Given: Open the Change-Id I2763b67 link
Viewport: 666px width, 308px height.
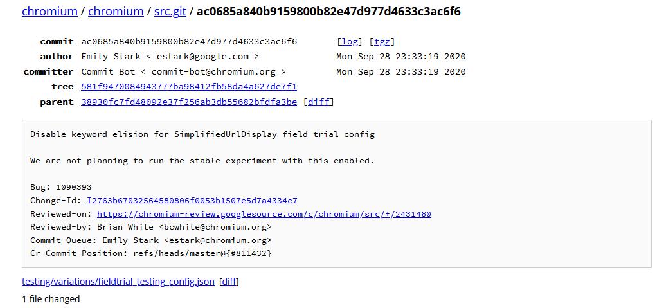Looking at the screenshot, I should [192, 201].
